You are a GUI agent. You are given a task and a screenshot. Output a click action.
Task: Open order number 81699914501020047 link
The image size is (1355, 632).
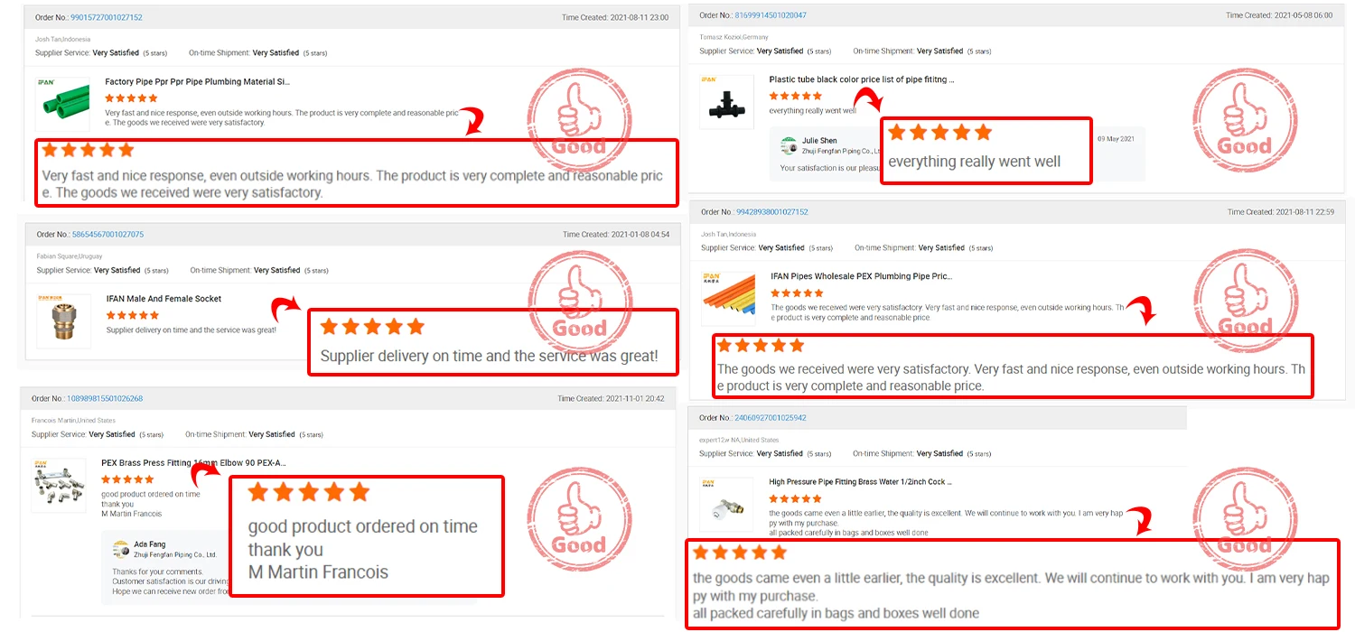[x=771, y=15]
